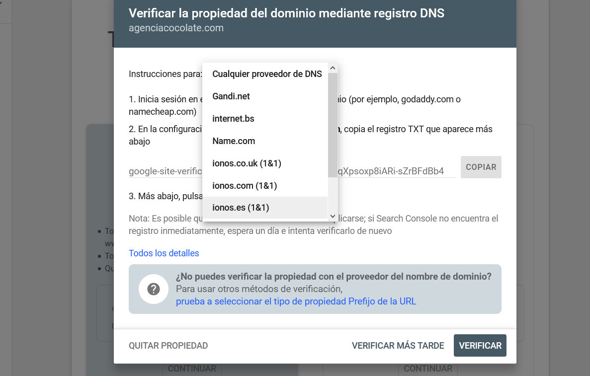Click the question mark help icon

(x=154, y=289)
